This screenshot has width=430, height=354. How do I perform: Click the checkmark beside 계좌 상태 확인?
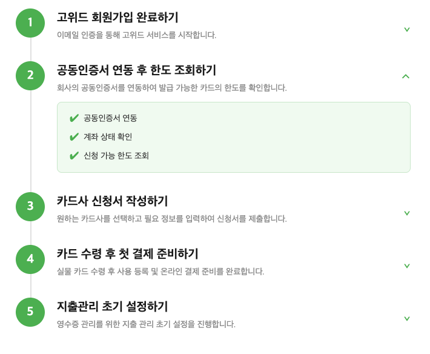pos(74,136)
